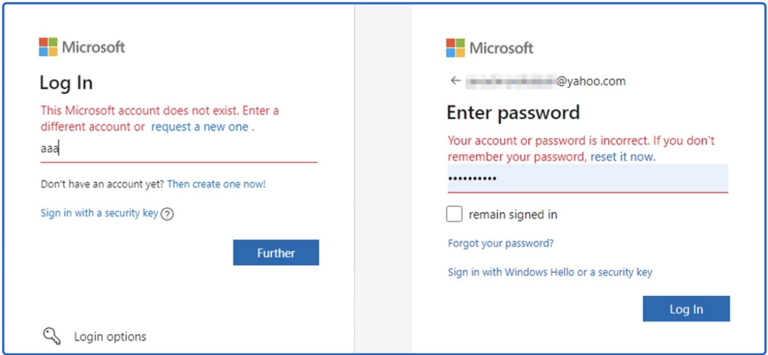Click the "remain signed in" label text

[x=513, y=214]
